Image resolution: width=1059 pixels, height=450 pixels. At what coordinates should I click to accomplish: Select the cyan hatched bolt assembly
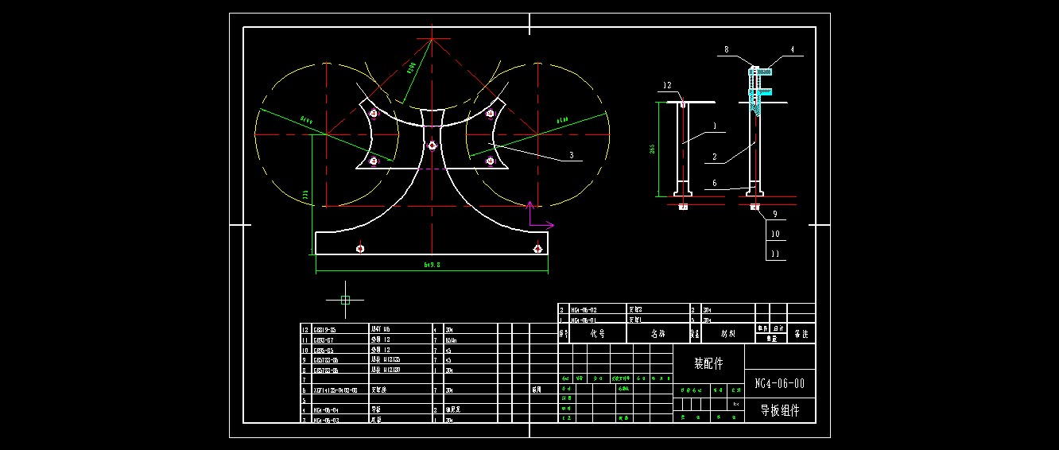(758, 91)
